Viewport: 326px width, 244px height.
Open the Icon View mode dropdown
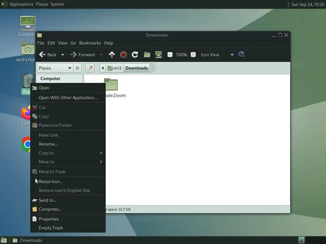click(217, 55)
